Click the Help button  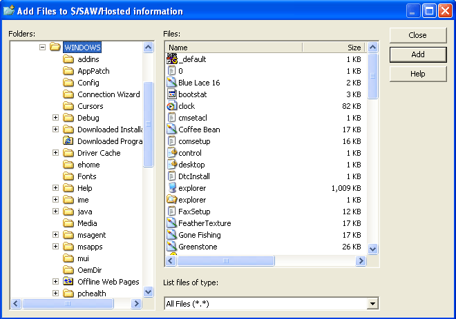417,74
